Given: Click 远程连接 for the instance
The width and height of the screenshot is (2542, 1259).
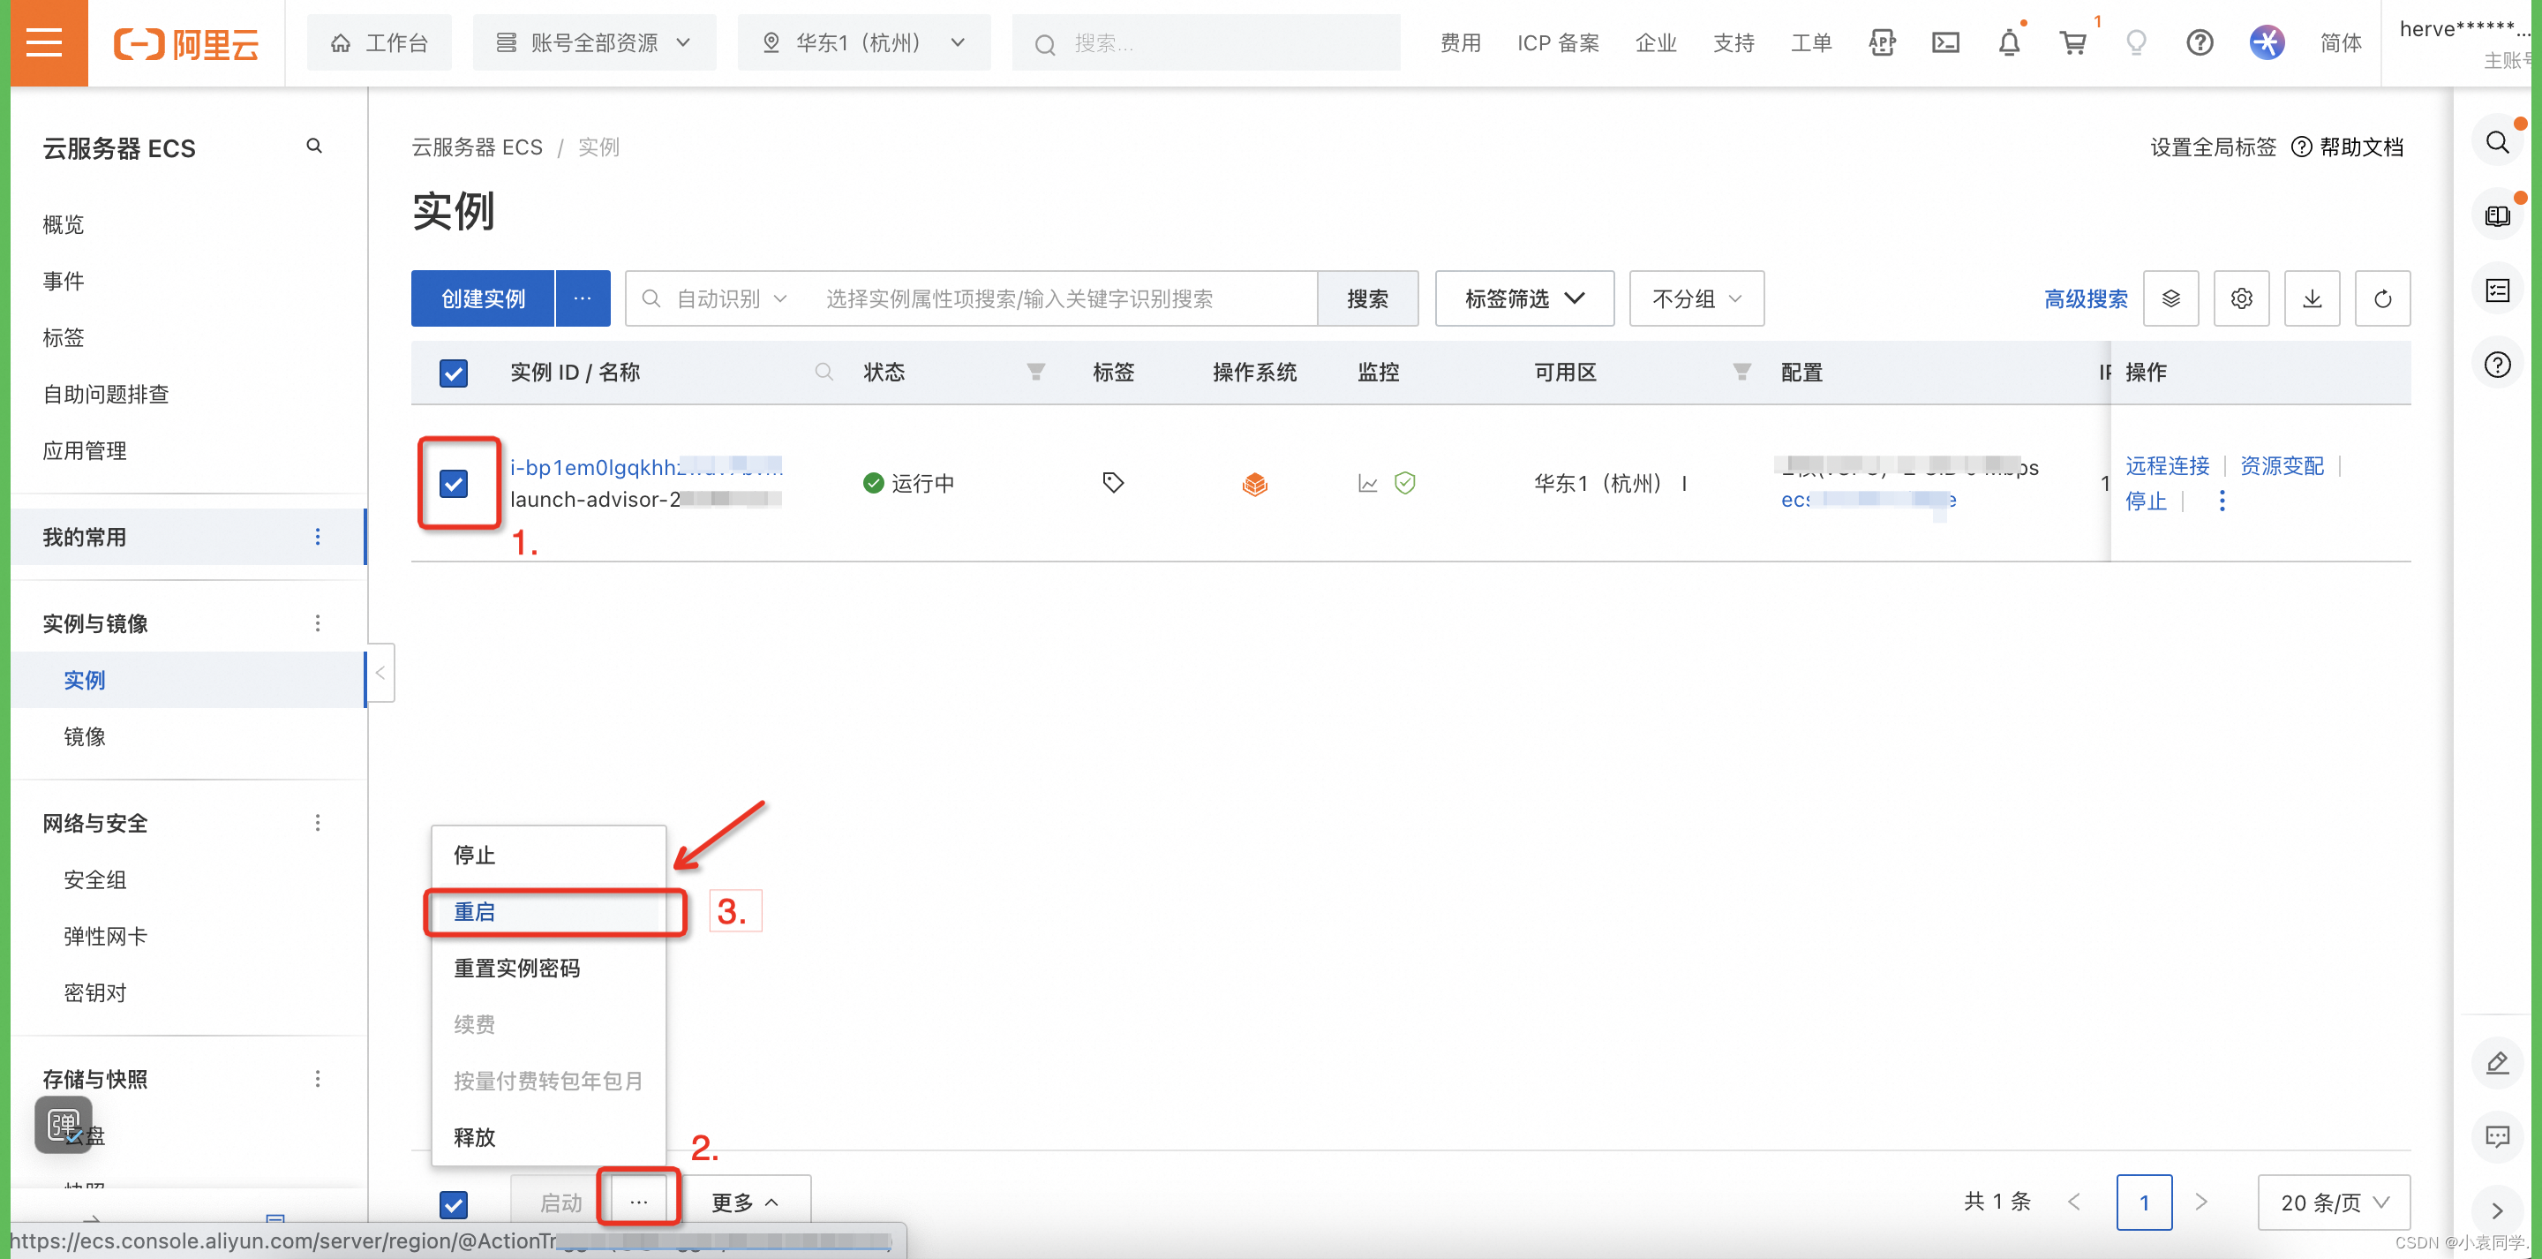Looking at the screenshot, I should coord(2167,465).
